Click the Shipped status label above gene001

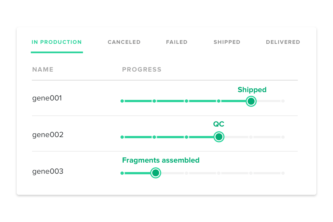click(252, 90)
